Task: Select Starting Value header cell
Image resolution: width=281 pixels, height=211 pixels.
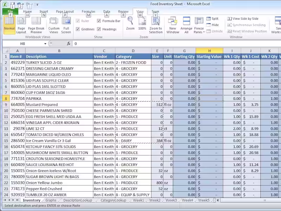Action: pos(209,57)
